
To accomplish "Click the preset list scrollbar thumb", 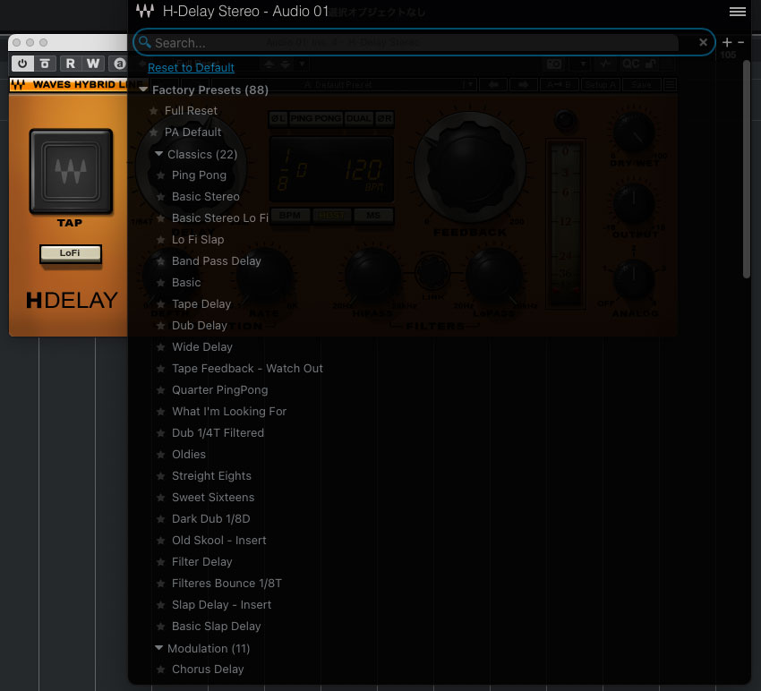I will [x=747, y=169].
